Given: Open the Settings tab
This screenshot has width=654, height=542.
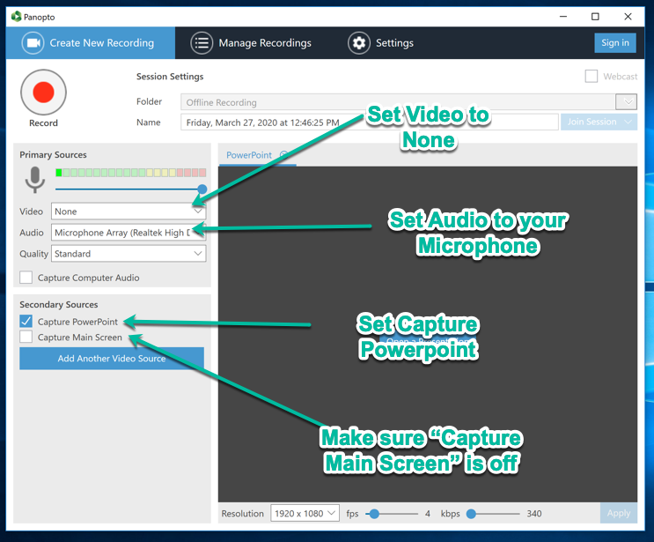Looking at the screenshot, I should click(381, 43).
